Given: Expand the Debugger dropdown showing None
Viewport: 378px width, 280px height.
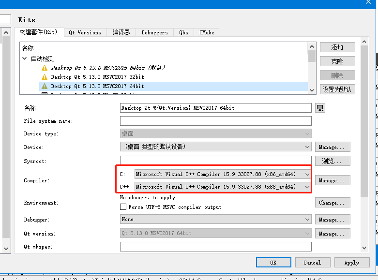Looking at the screenshot, I should (x=215, y=220).
